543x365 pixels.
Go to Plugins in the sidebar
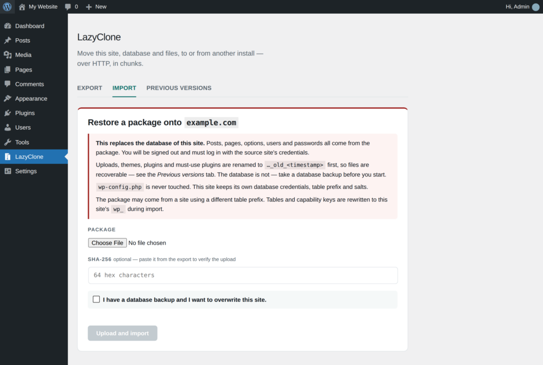point(34,113)
